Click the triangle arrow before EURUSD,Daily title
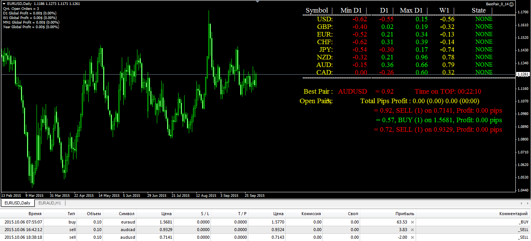 coord(4,4)
